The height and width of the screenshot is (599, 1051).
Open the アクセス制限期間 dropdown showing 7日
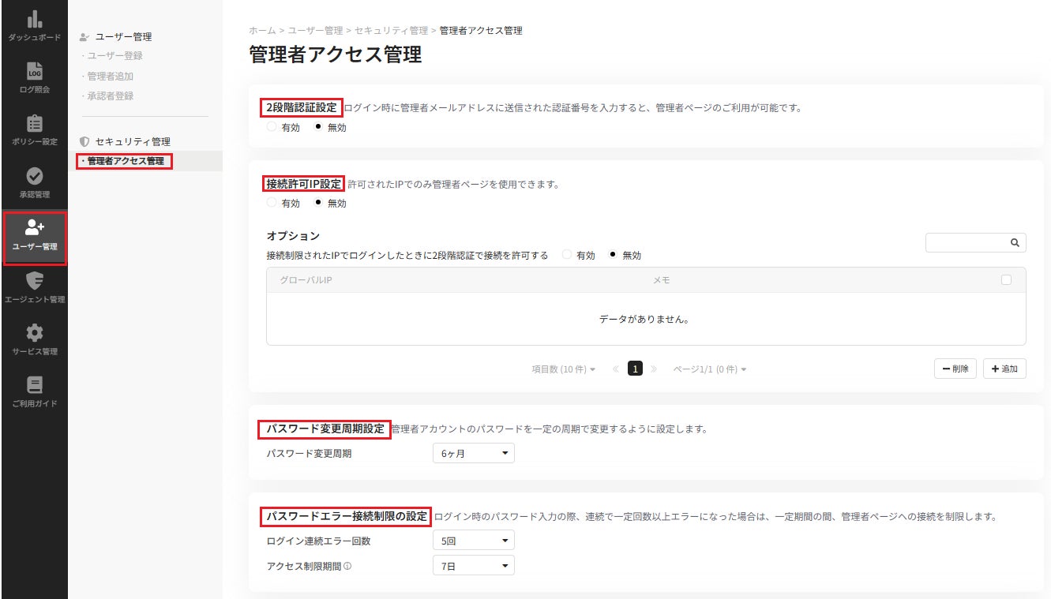coord(474,566)
